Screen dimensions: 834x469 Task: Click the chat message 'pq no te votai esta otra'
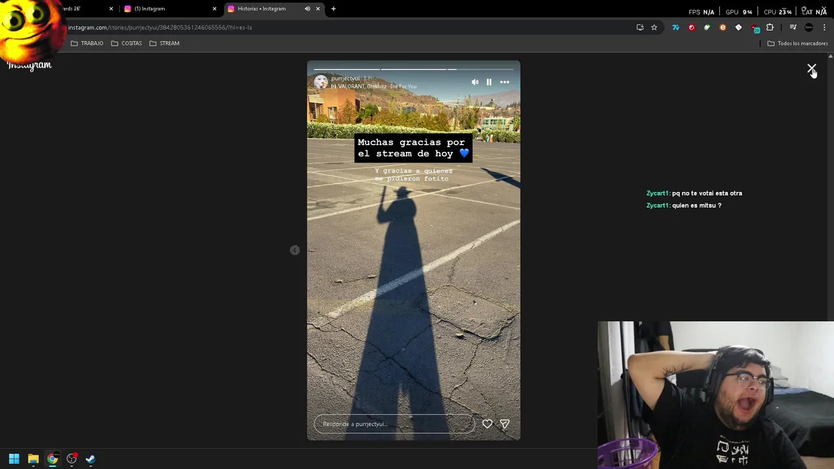[x=707, y=193]
